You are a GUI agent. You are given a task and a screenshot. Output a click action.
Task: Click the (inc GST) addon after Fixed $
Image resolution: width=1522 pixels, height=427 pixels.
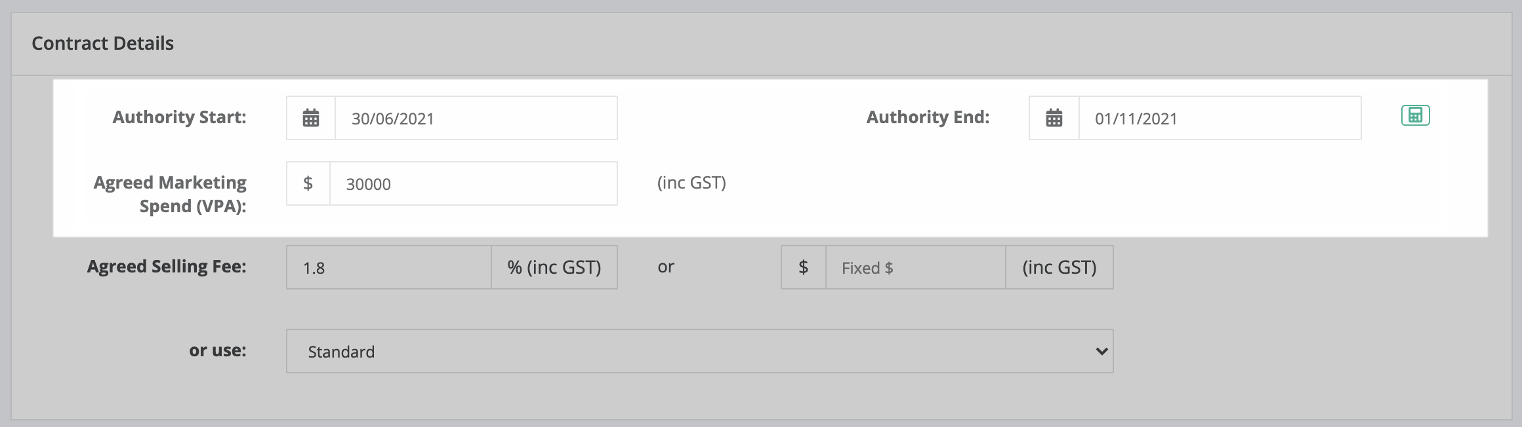tap(1059, 267)
